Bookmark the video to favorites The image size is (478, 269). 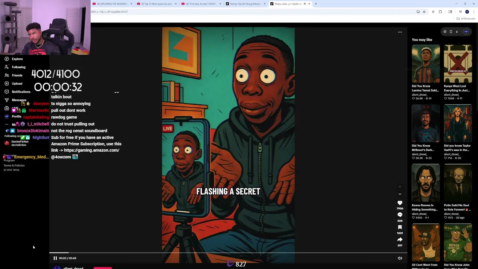point(400,227)
